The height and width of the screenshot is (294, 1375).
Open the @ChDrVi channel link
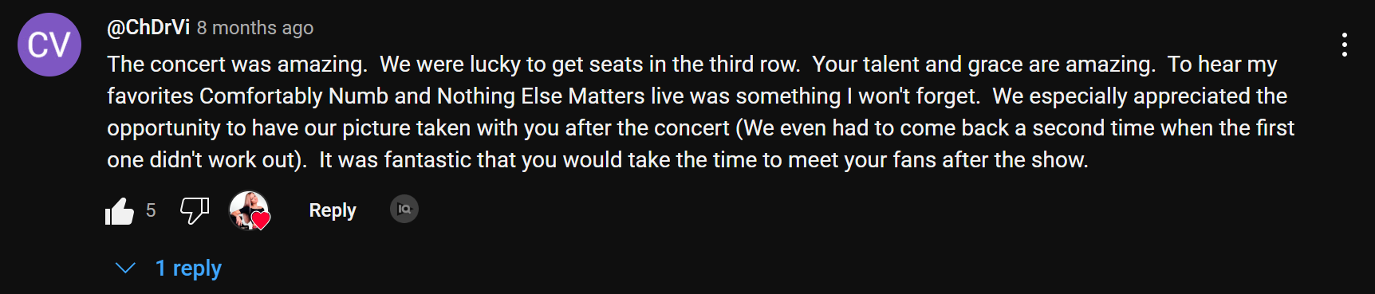148,27
